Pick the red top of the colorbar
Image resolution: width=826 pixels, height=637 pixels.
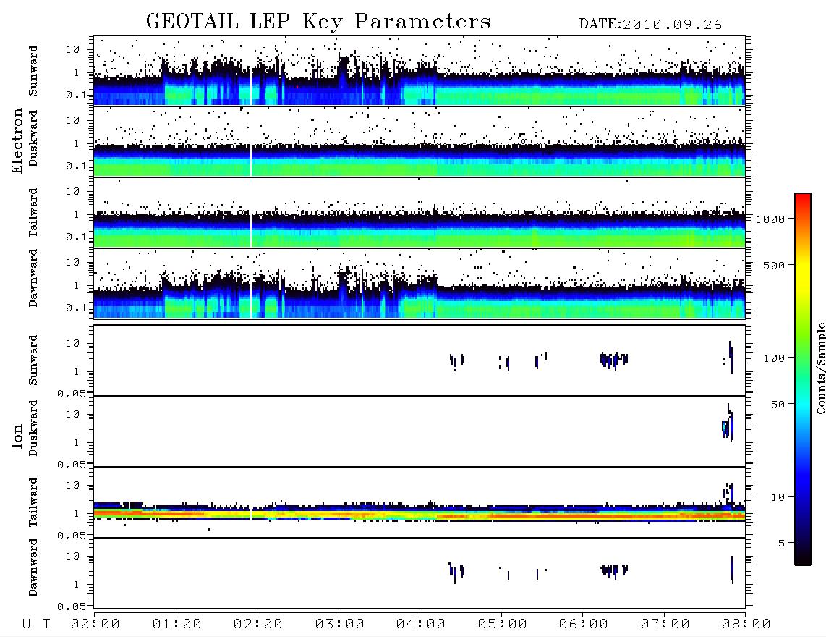point(803,198)
